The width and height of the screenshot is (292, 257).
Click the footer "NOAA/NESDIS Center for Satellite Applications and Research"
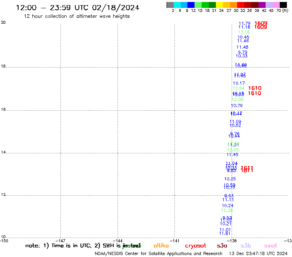(159, 254)
